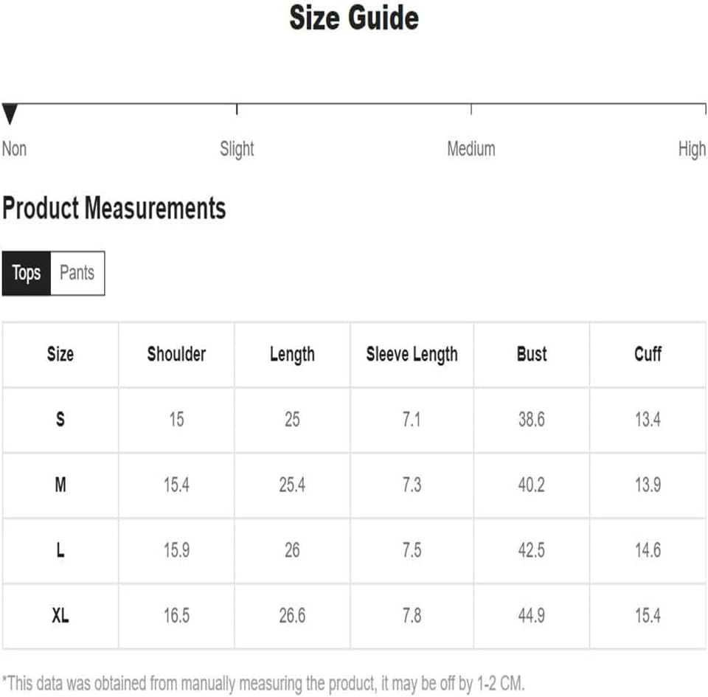The image size is (708, 697).
Task: Click the black triangle stretch indicator
Action: pyautogui.click(x=10, y=114)
